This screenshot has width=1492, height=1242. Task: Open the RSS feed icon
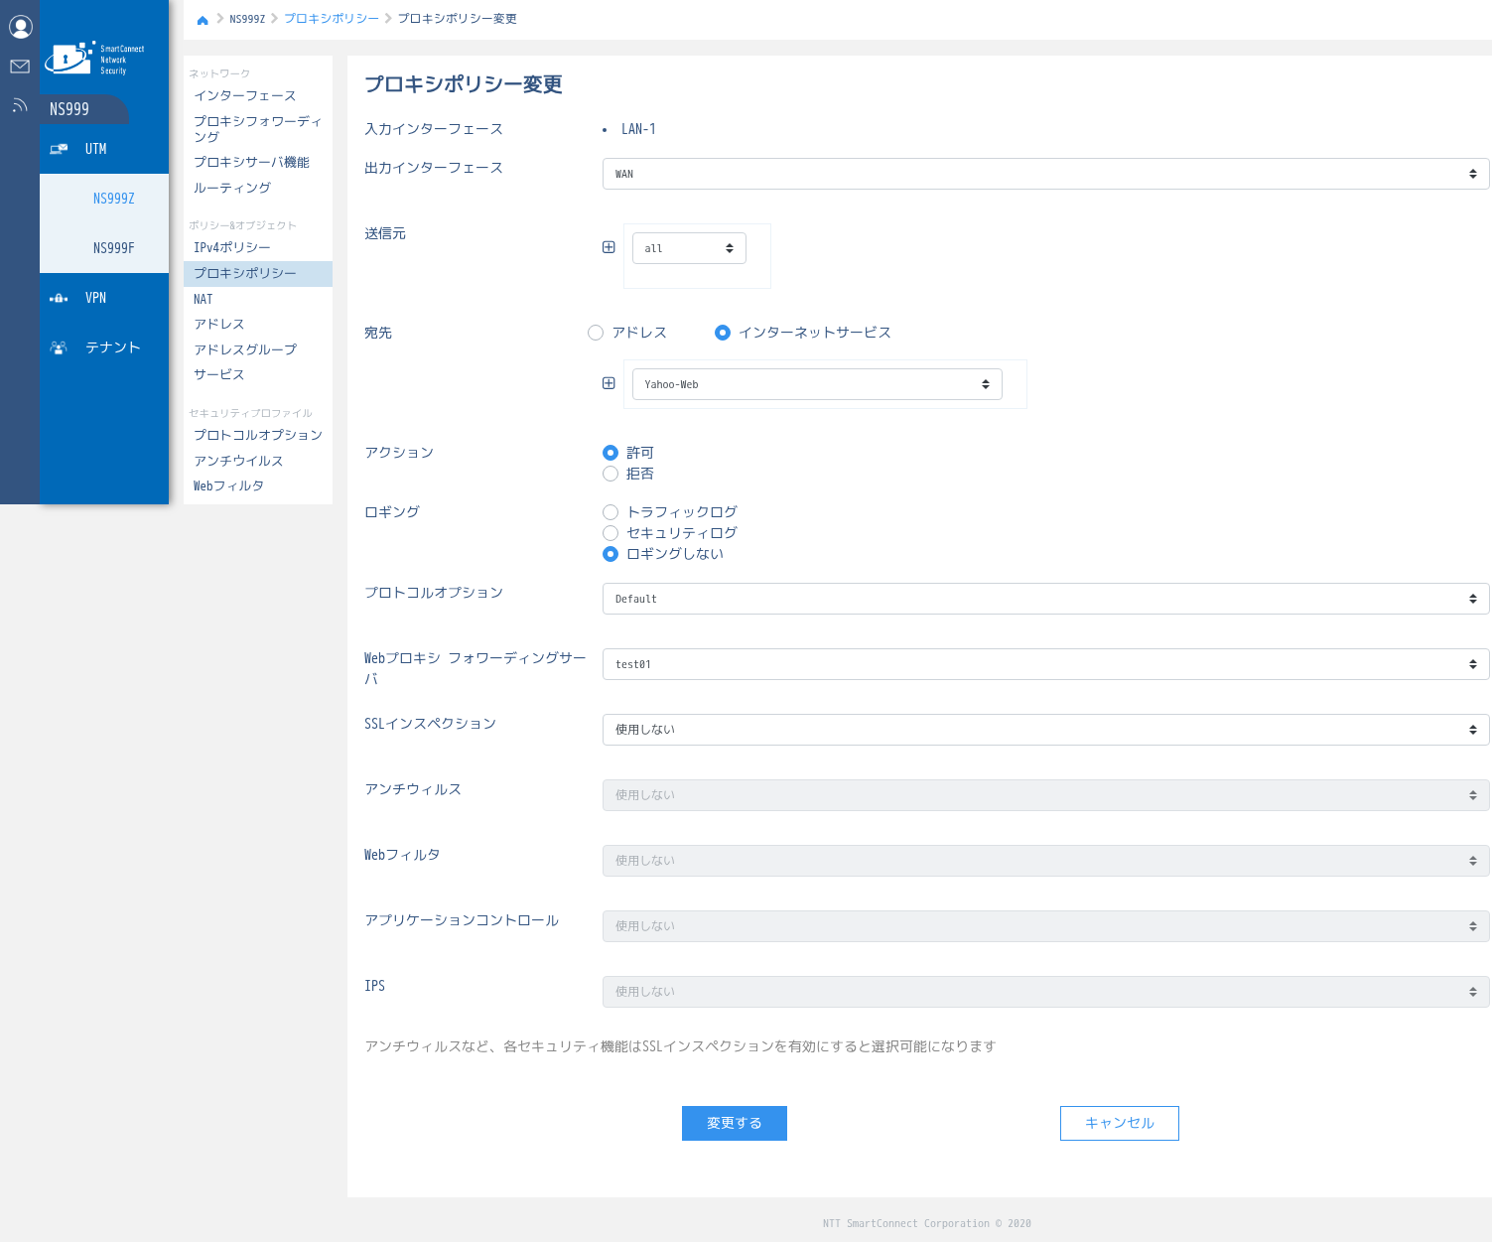click(x=20, y=105)
